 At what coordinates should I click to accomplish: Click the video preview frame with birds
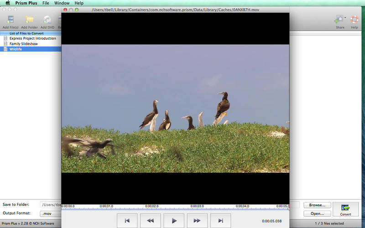tap(175, 109)
